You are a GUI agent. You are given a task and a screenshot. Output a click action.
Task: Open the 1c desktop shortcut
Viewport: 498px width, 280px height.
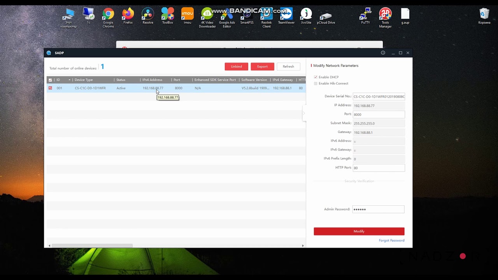point(88,16)
